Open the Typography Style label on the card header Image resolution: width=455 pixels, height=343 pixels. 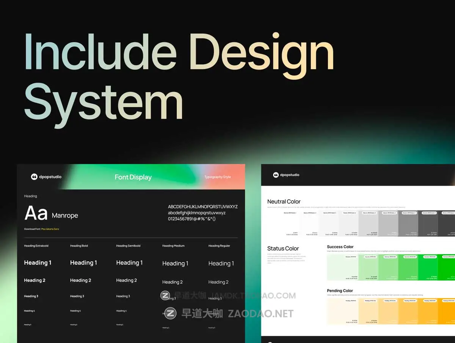pyautogui.click(x=218, y=176)
